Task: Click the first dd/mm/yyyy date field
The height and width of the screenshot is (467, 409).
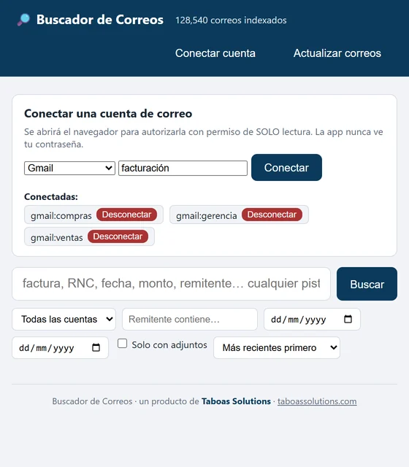Action: (312, 319)
